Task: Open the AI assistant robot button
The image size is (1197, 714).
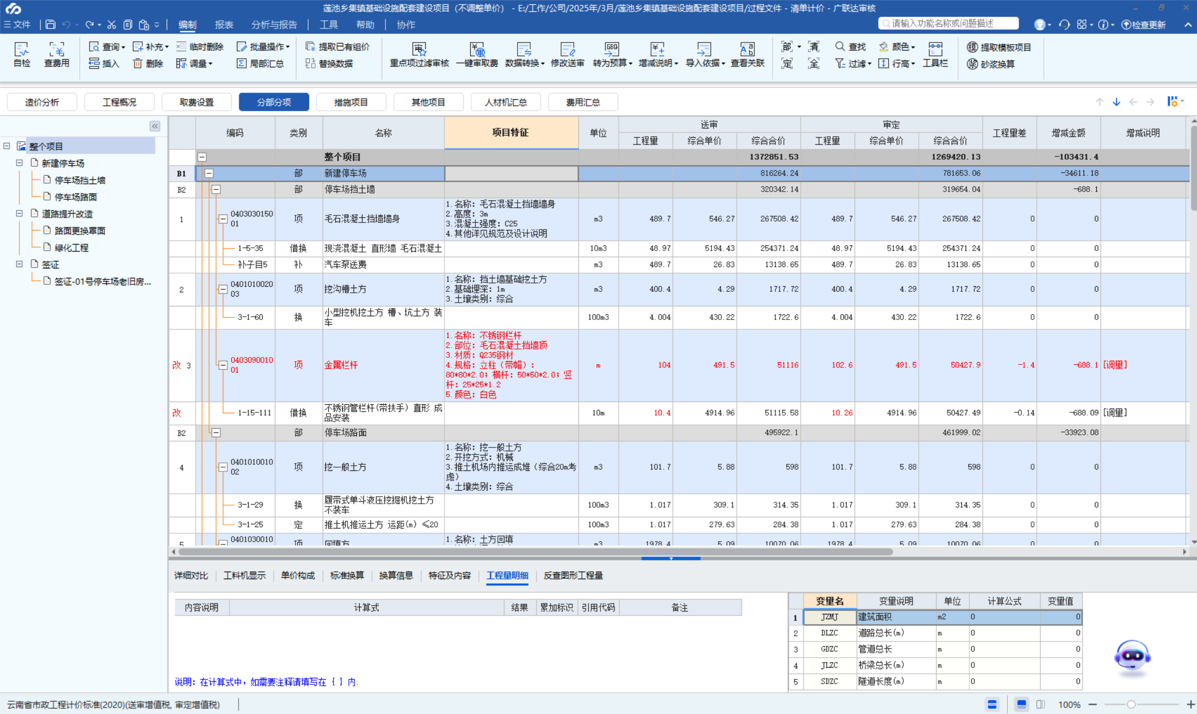Action: tap(1132, 657)
